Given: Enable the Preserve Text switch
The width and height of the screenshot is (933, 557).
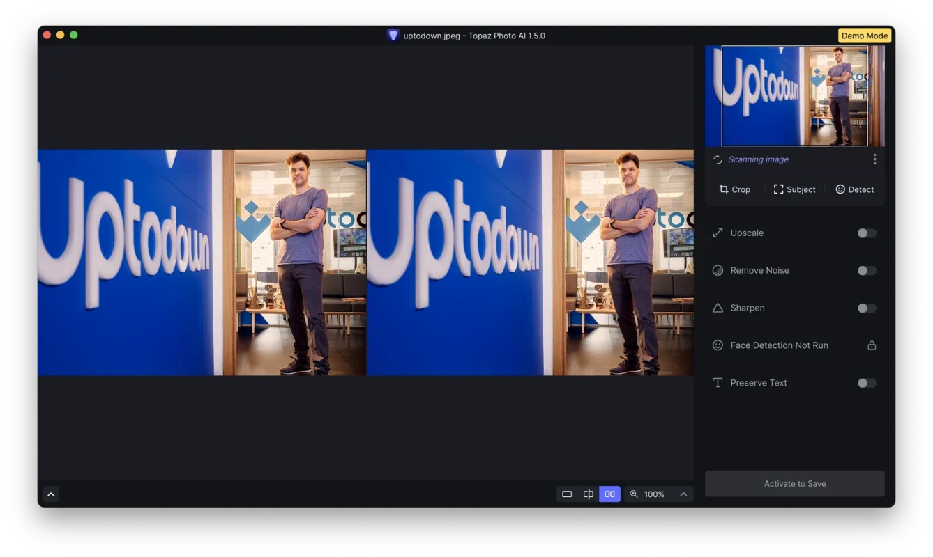Looking at the screenshot, I should (867, 383).
